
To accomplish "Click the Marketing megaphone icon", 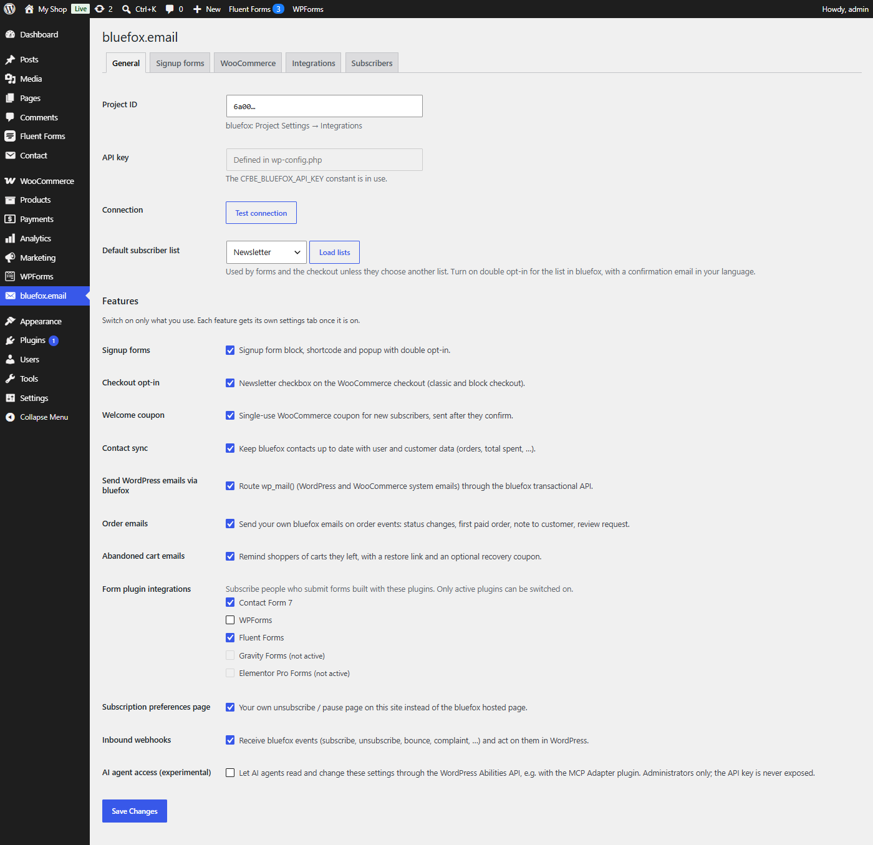I will 10,258.
